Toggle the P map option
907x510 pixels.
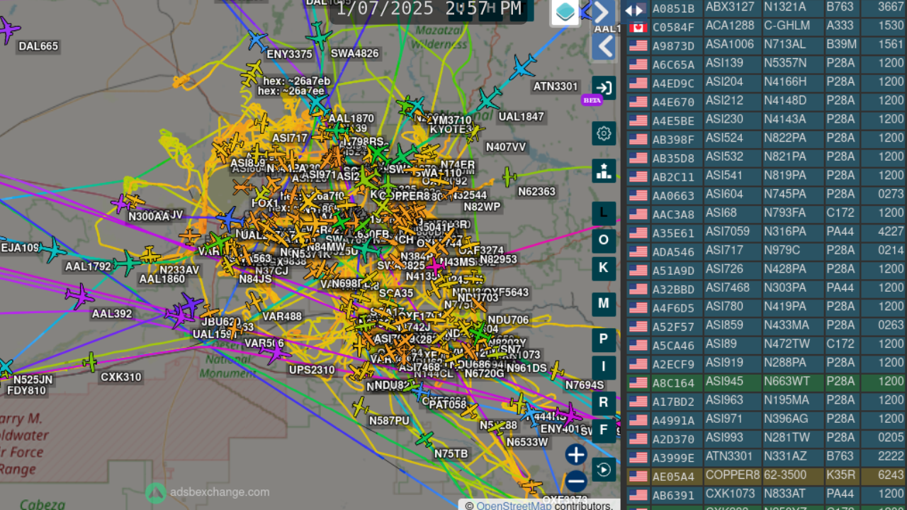(x=604, y=339)
